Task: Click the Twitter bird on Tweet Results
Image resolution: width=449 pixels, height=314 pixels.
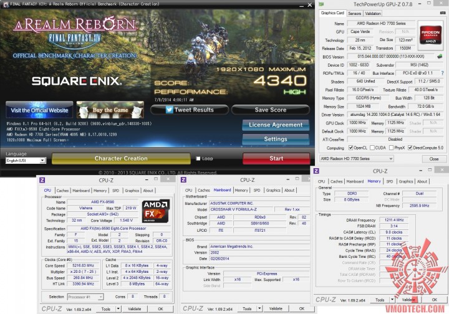Action: tap(169, 110)
